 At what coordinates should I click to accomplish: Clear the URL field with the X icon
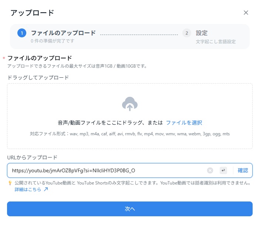[x=210, y=170]
